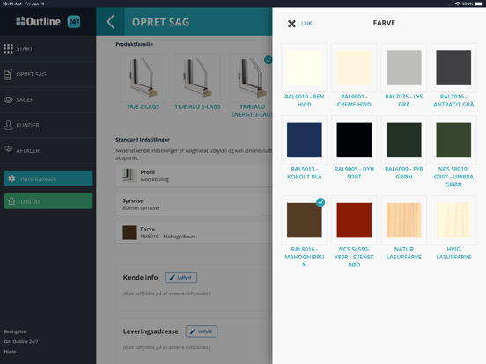Open INDSTILLINGER button in sidebar
Image resolution: width=486 pixels, height=364 pixels.
[x=48, y=178]
